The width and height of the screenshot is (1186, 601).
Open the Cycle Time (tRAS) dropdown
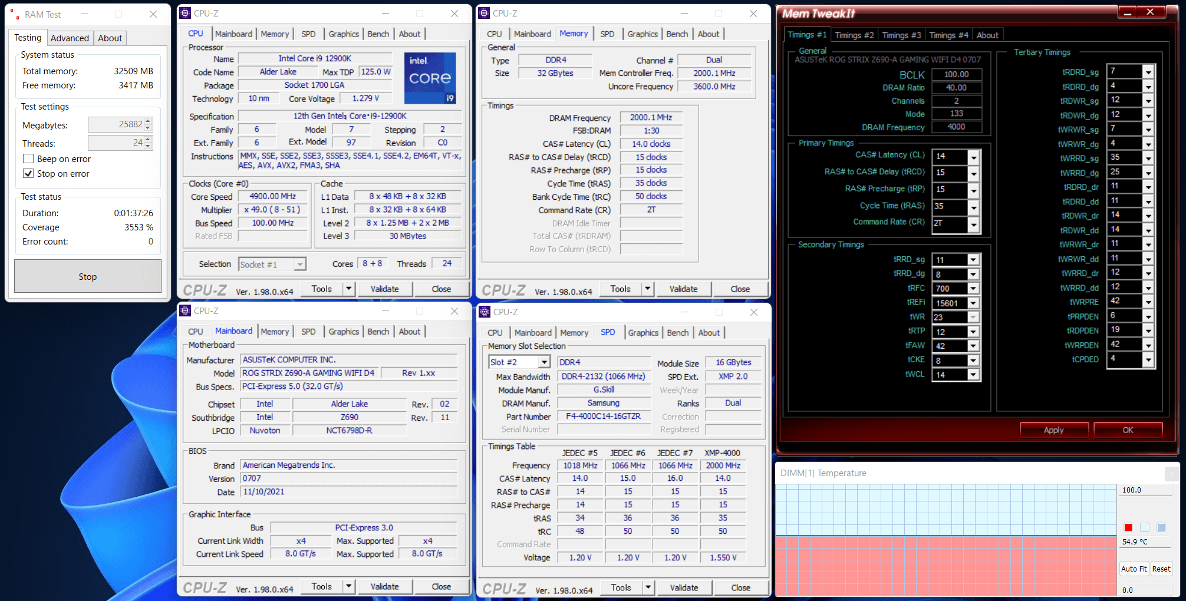974,207
